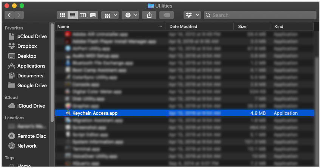Image resolution: width=321 pixels, height=168 pixels.
Task: Go forward with the right chevron button
Action: [x=19, y=15]
